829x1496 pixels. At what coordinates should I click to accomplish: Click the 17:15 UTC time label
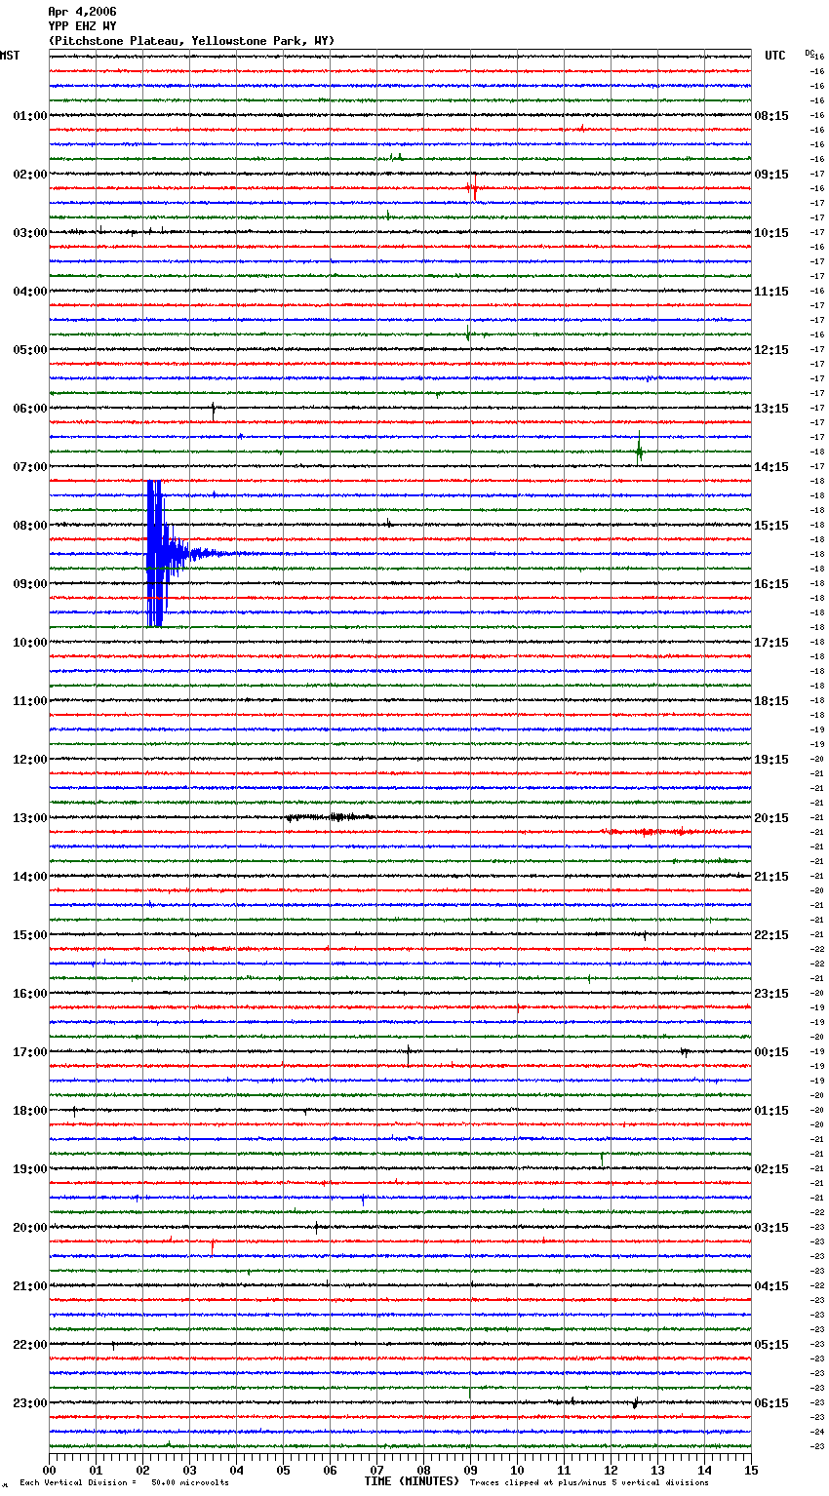point(771,643)
